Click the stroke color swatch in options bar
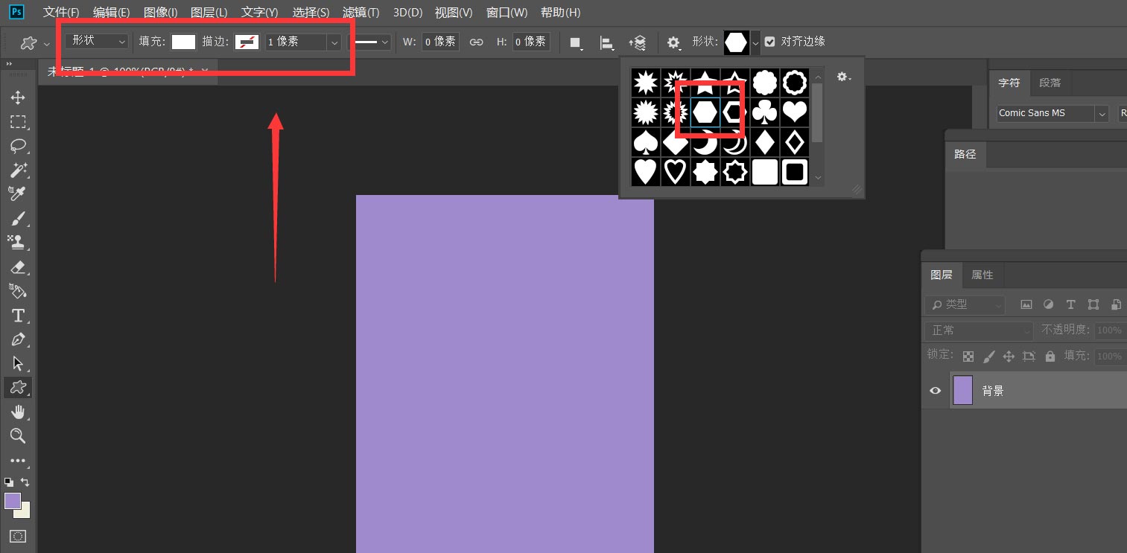 [247, 42]
